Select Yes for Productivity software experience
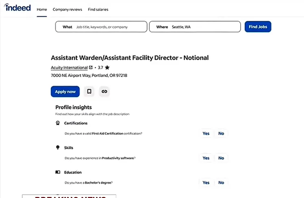This screenshot has width=304, height=198. coord(206,158)
